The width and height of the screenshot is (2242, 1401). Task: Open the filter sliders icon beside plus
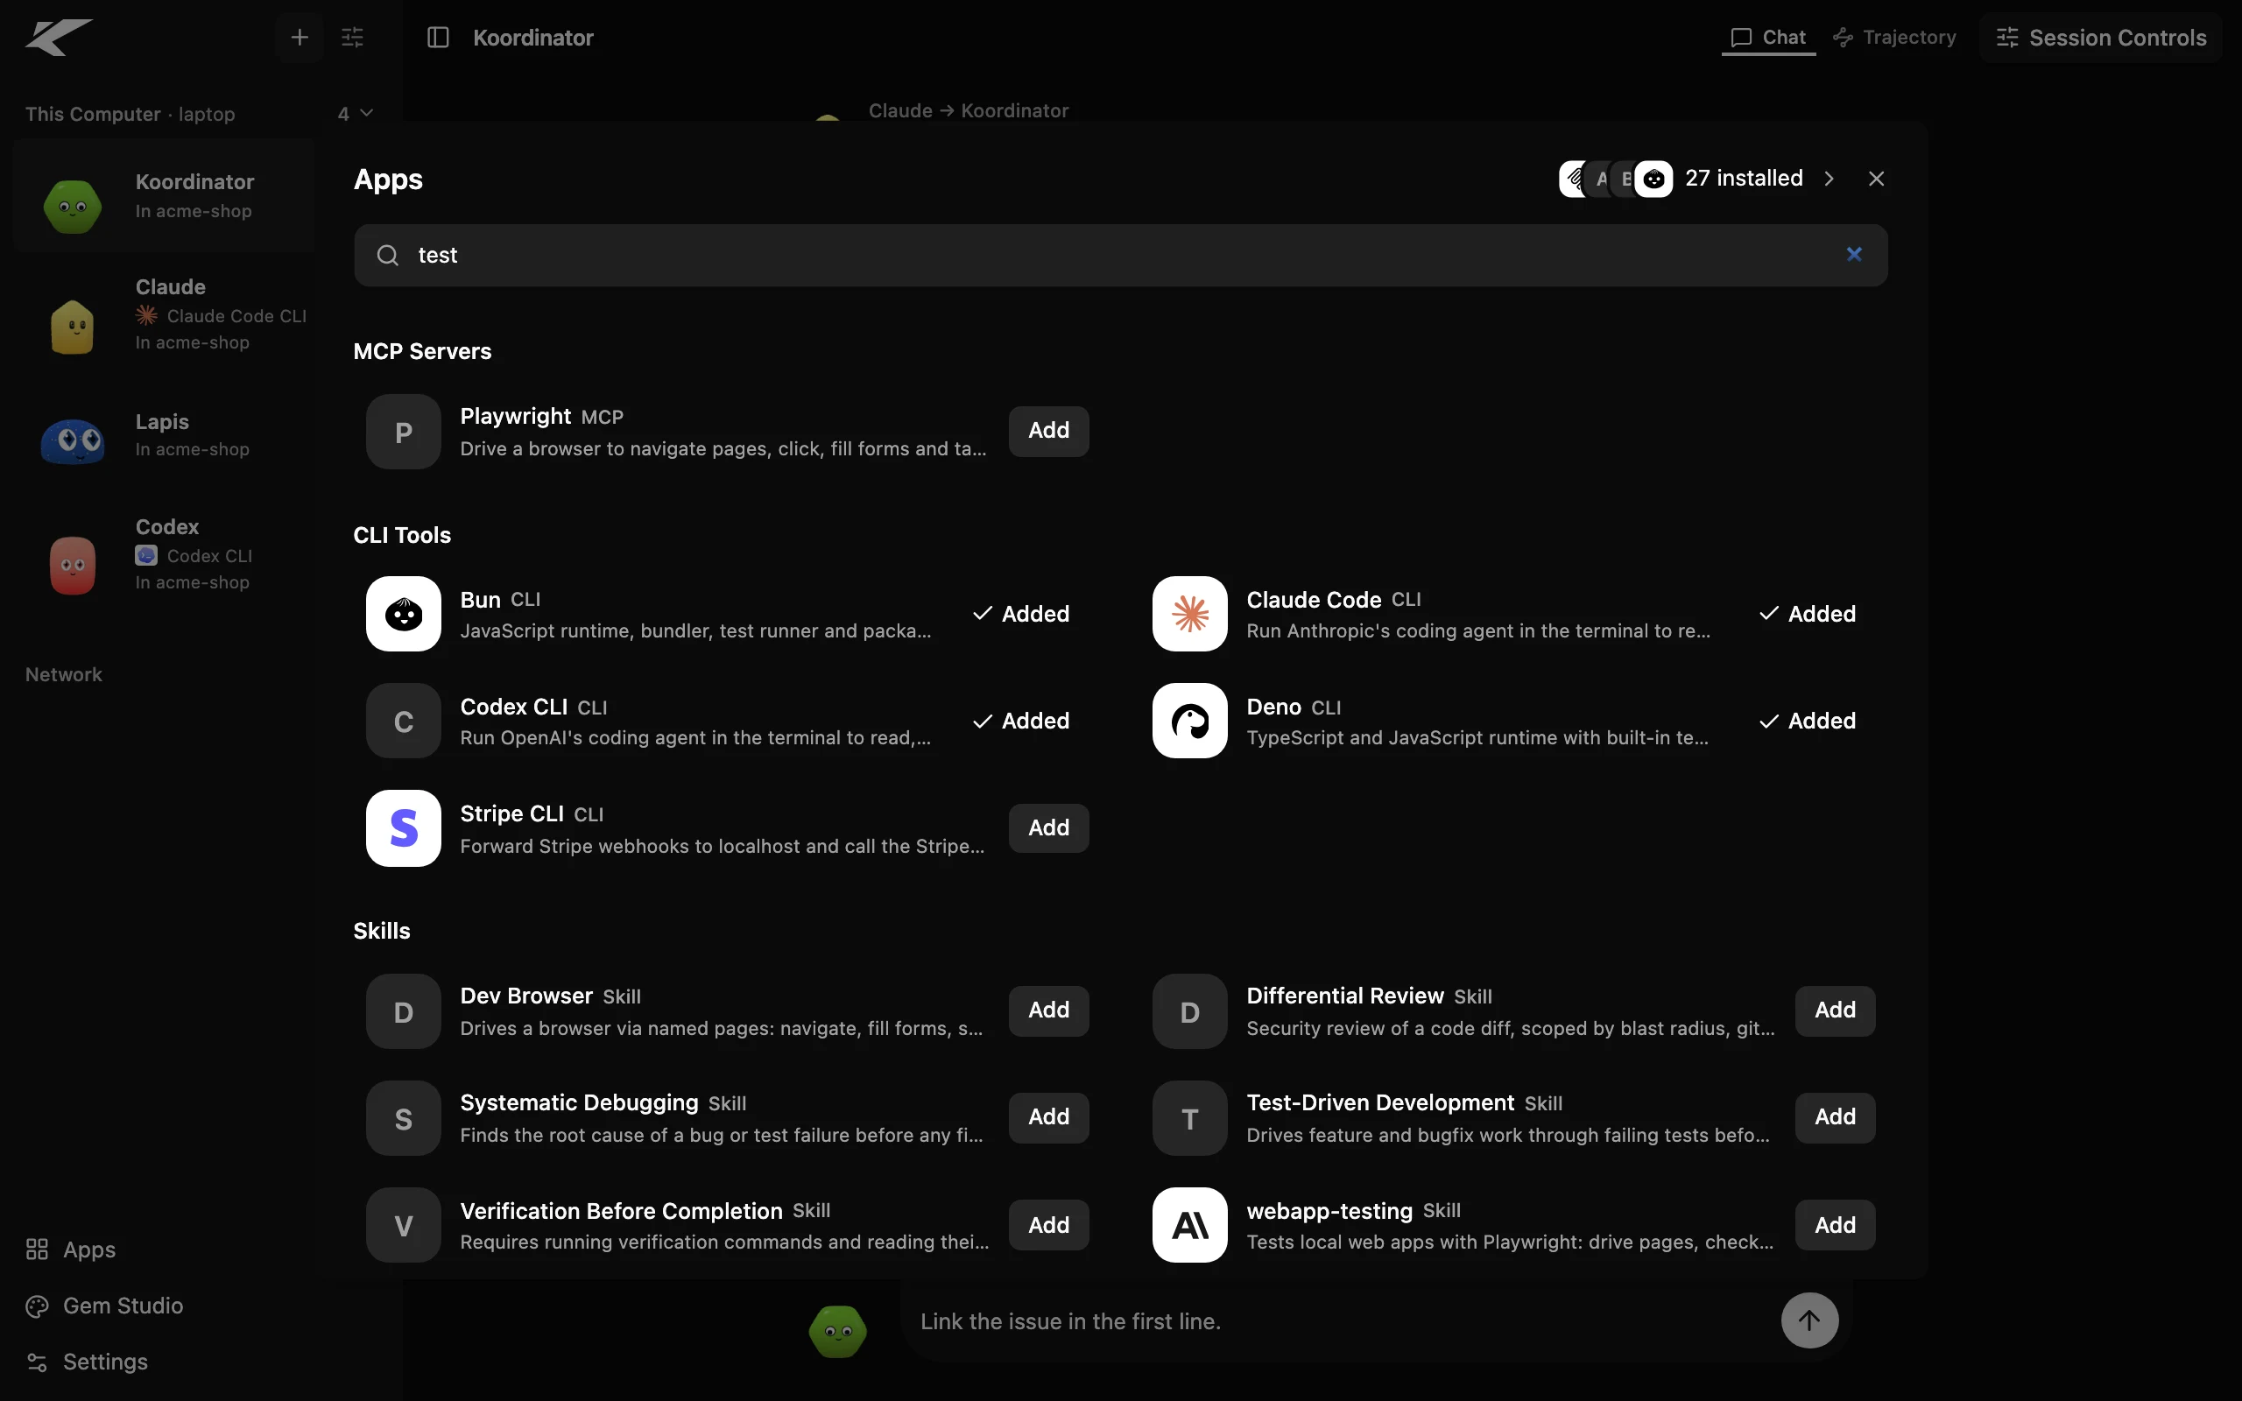352,37
